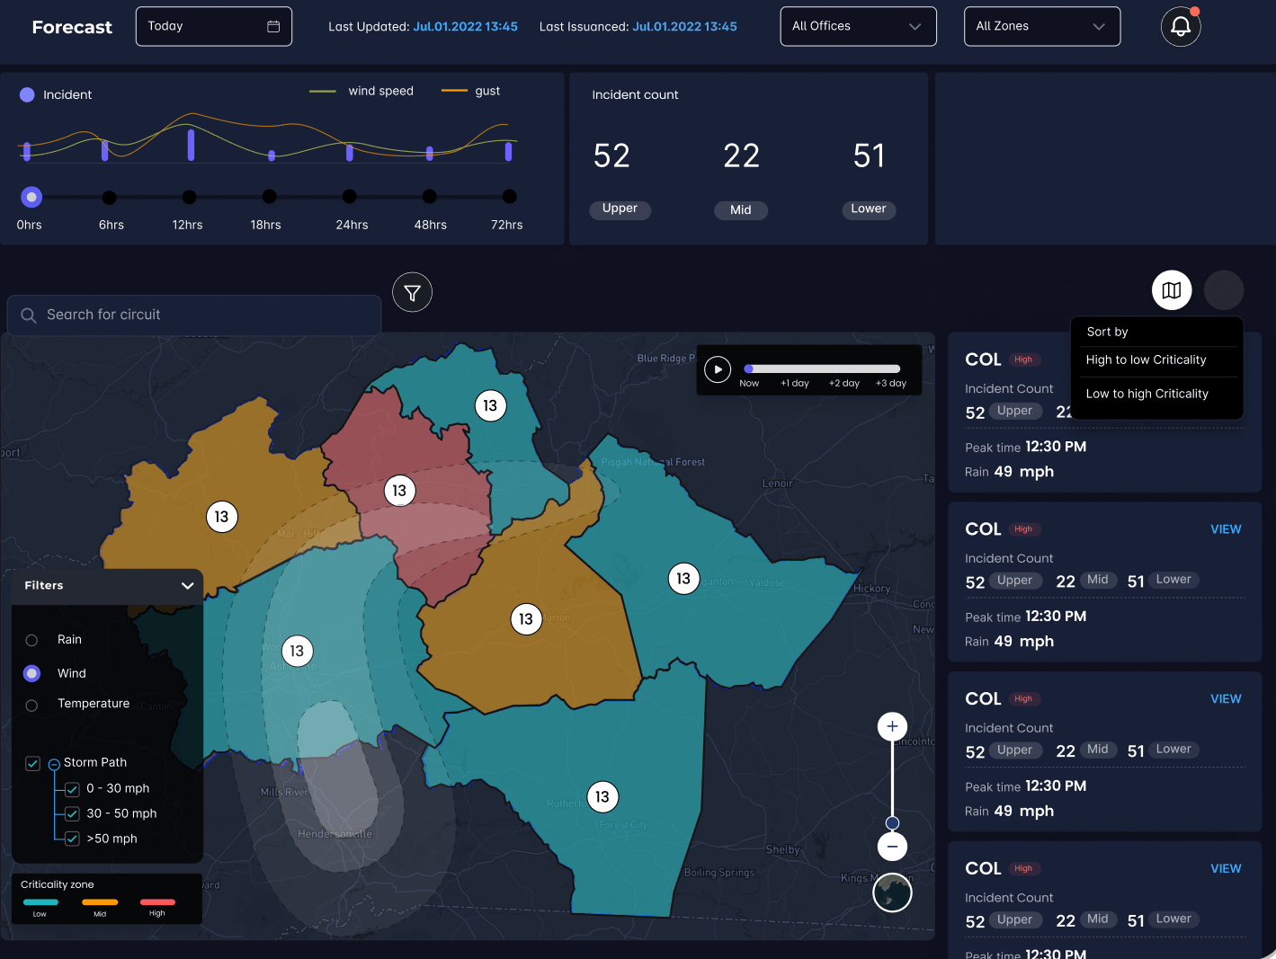Screen dimensions: 1276x959
Task: Select the 6hrs timeline point
Action: point(109,197)
